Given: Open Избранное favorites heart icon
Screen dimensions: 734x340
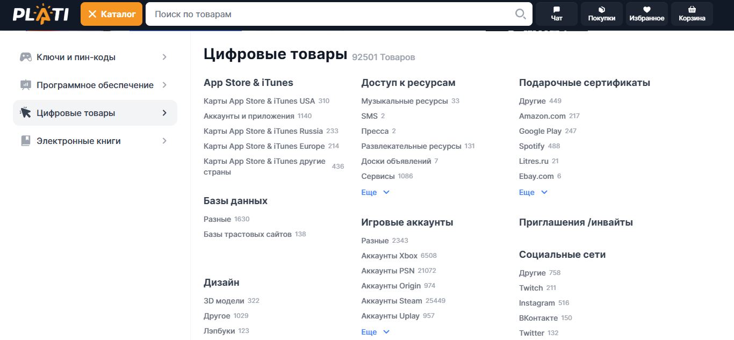Looking at the screenshot, I should 647,10.
